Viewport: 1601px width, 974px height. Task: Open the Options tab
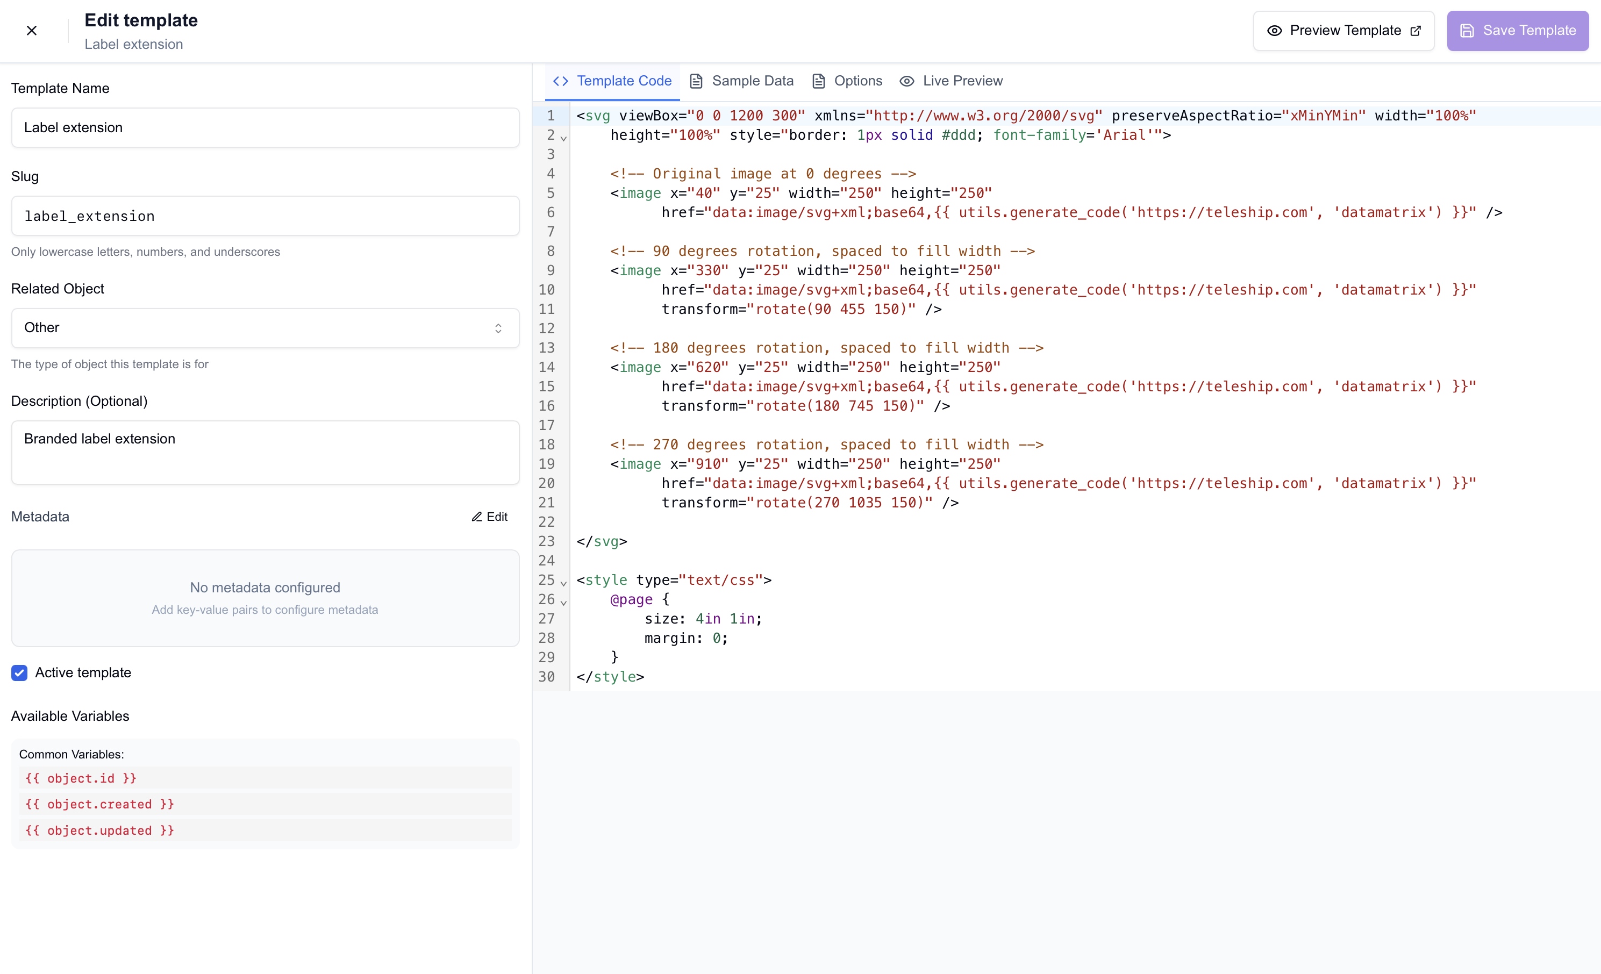click(x=857, y=81)
